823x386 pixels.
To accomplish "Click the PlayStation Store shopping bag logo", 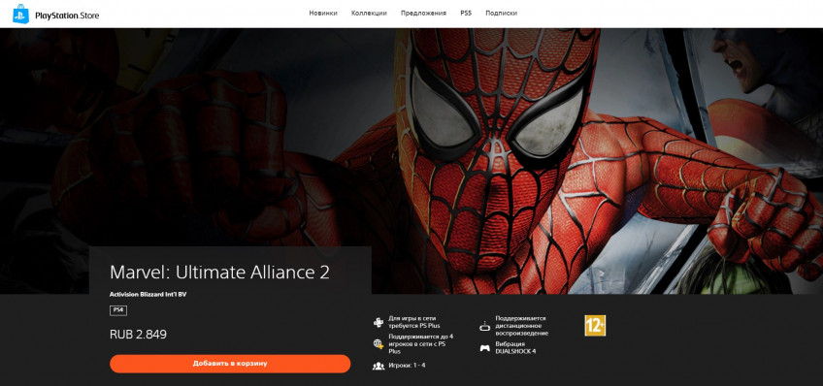I will [21, 15].
